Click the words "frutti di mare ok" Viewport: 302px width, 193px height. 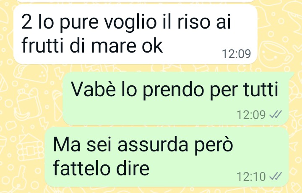pyautogui.click(x=92, y=46)
